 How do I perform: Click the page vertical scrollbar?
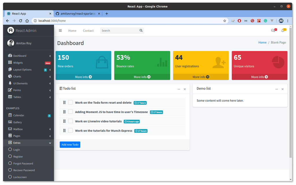click(x=291, y=92)
